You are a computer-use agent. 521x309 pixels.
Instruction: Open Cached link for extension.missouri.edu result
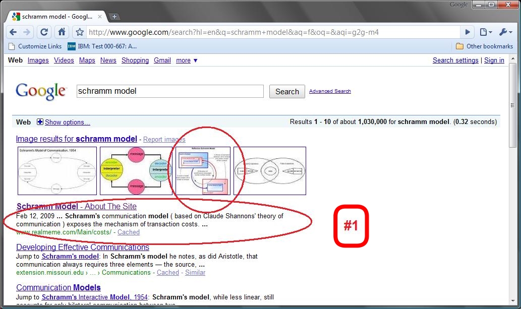(x=168, y=272)
